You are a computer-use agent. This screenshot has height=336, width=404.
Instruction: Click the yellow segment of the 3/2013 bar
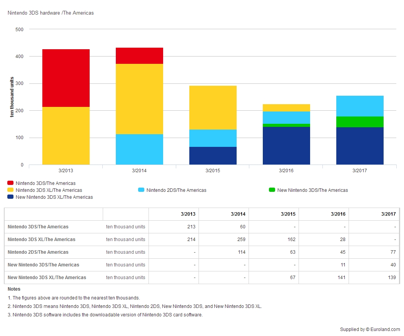tap(66, 136)
